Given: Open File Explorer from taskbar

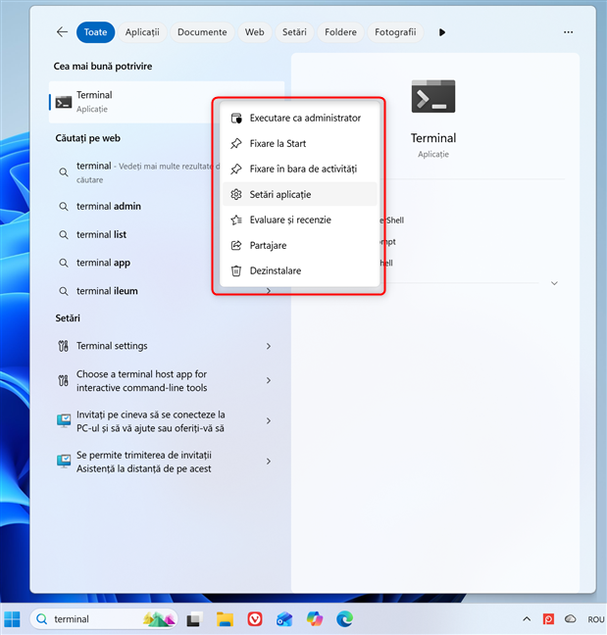Looking at the screenshot, I should pos(225,618).
